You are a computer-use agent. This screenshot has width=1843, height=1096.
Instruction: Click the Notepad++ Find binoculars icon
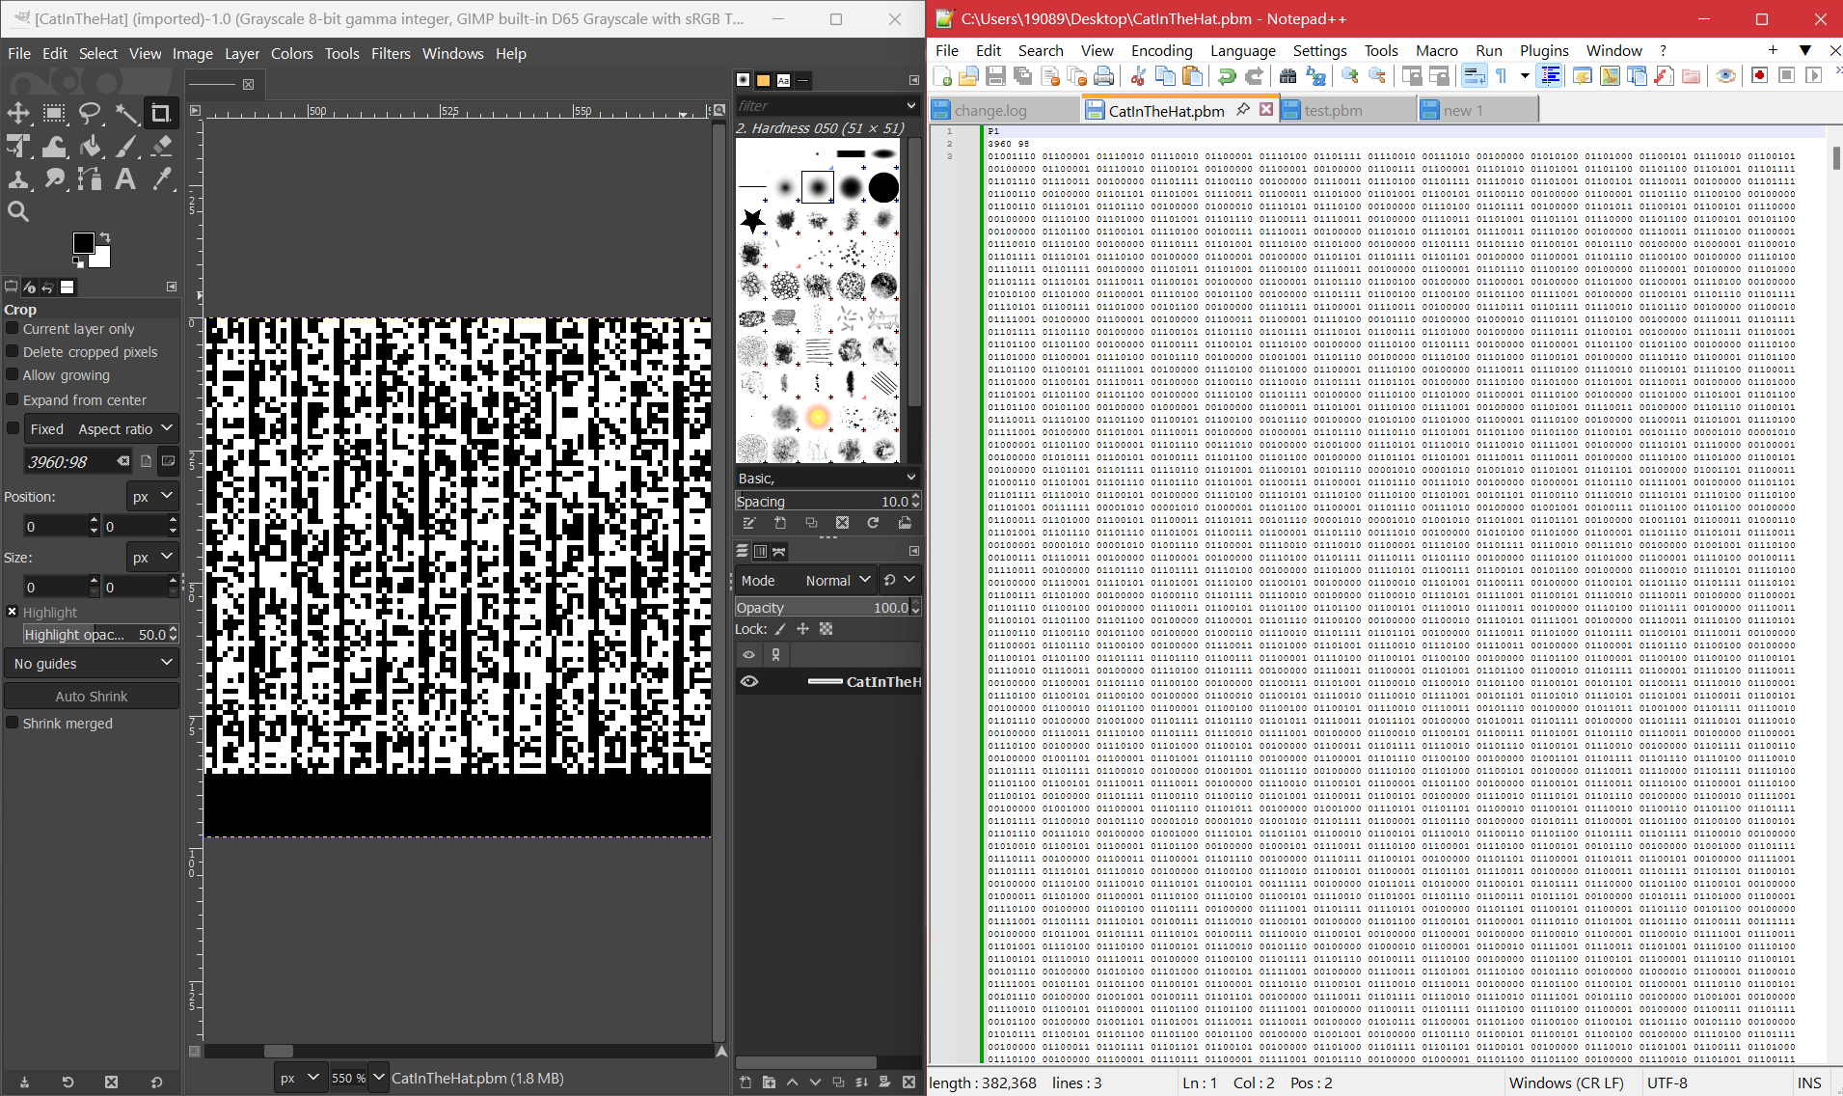tap(1287, 76)
